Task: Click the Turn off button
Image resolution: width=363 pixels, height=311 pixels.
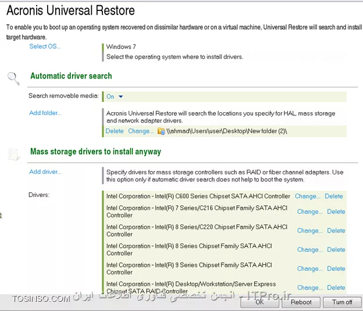Action: coord(342,302)
